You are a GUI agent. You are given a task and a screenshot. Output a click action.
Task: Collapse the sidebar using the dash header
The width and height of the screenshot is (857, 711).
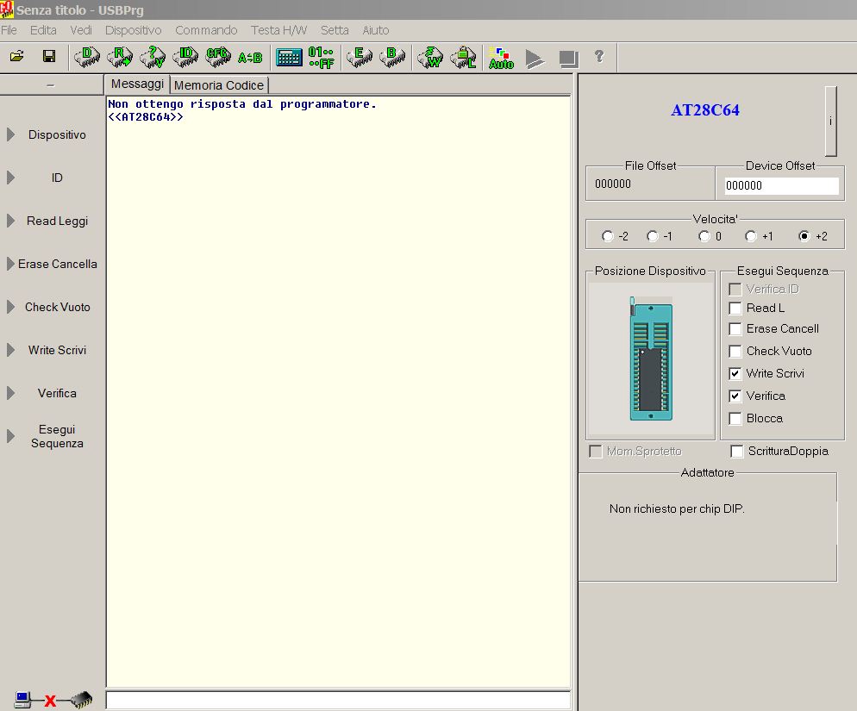pos(52,84)
